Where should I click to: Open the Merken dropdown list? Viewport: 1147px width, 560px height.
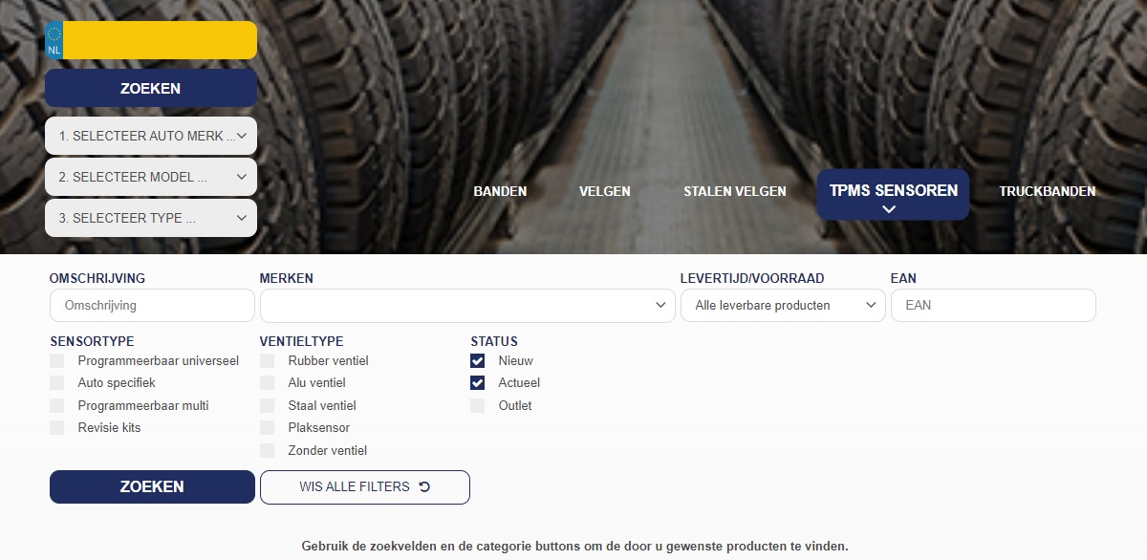coord(467,306)
